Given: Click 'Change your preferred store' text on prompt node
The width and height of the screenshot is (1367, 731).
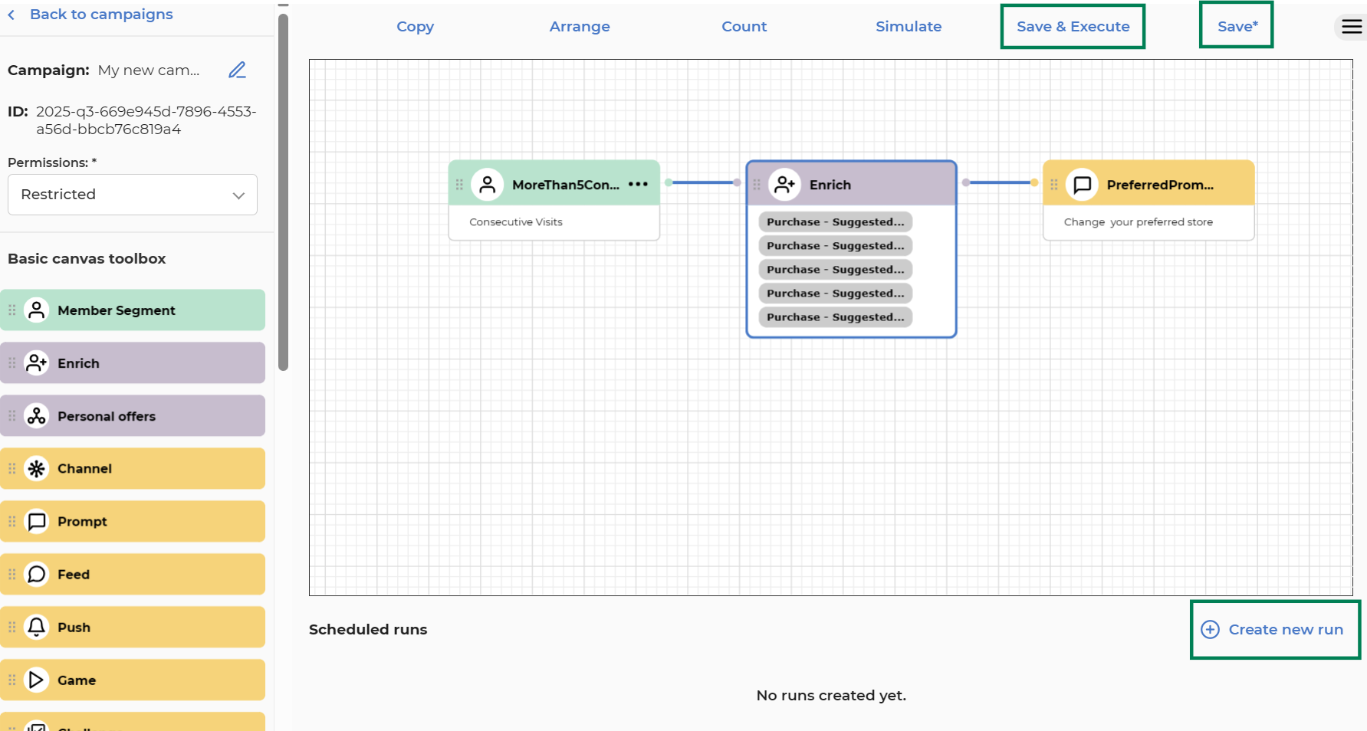Looking at the screenshot, I should point(1139,222).
